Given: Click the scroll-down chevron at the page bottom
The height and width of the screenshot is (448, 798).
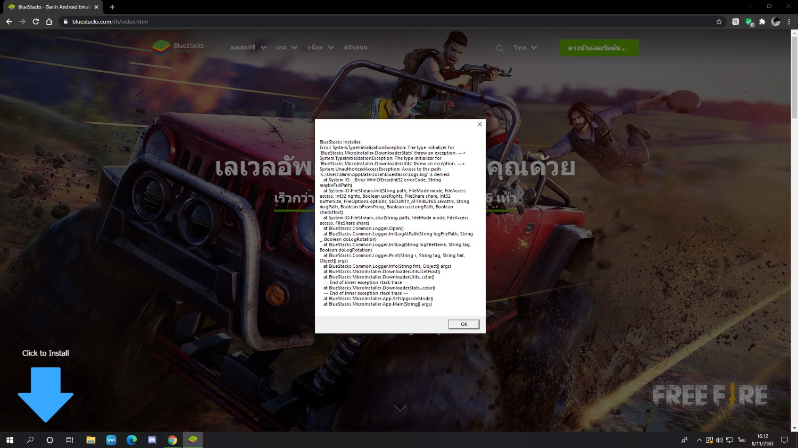Looking at the screenshot, I should (400, 408).
